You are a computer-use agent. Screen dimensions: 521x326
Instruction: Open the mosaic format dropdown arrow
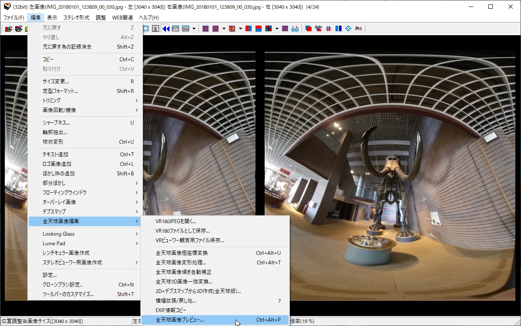point(240,29)
